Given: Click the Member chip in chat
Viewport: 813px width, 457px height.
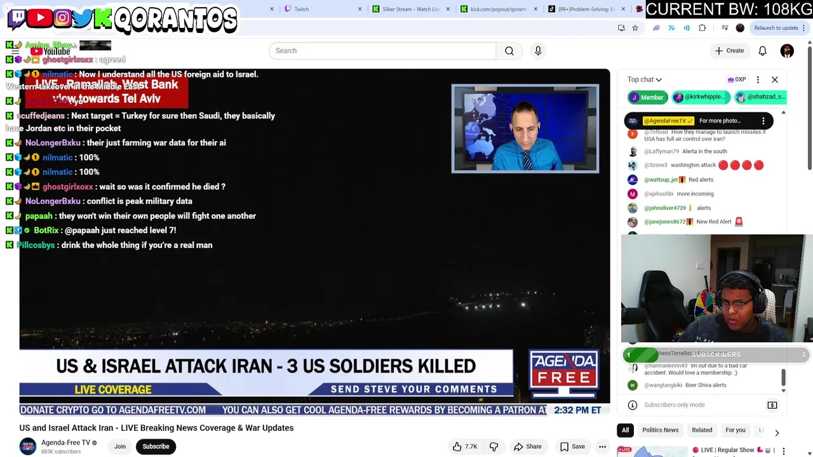Looking at the screenshot, I should [x=647, y=97].
